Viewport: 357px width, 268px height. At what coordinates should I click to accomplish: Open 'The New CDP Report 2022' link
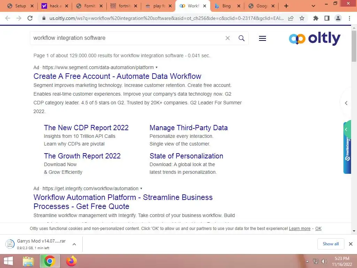(86, 128)
